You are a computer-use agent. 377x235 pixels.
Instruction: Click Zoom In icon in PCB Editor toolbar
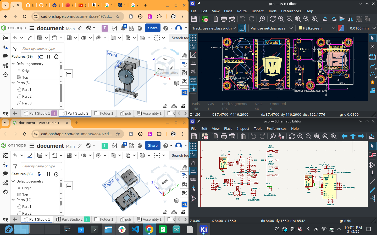point(281,19)
